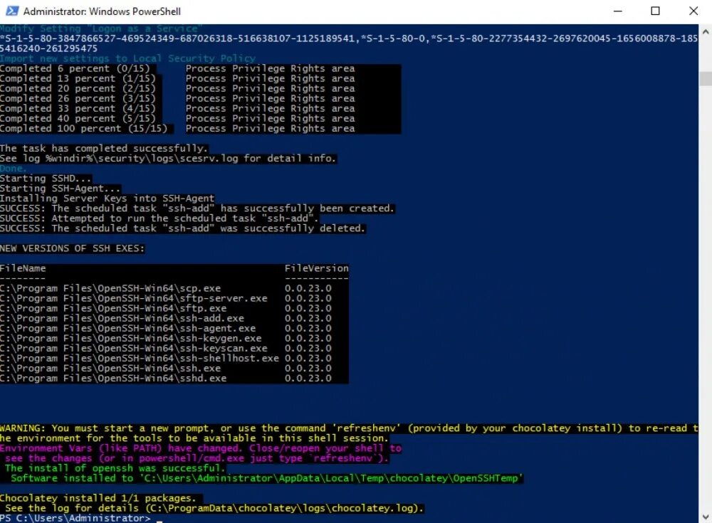This screenshot has width=712, height=523.
Task: Click the 'Software installed to' OpenSSHTemp path line
Action: [266, 478]
